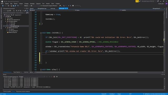Switch to the Team Explorer tab
The height and width of the screenshot is (95, 168).
tap(18, 72)
